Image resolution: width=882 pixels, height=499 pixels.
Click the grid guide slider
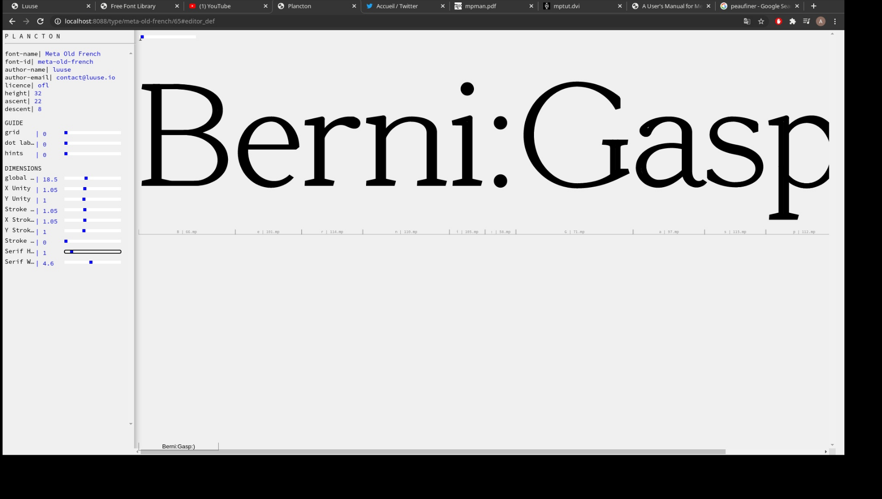93,133
